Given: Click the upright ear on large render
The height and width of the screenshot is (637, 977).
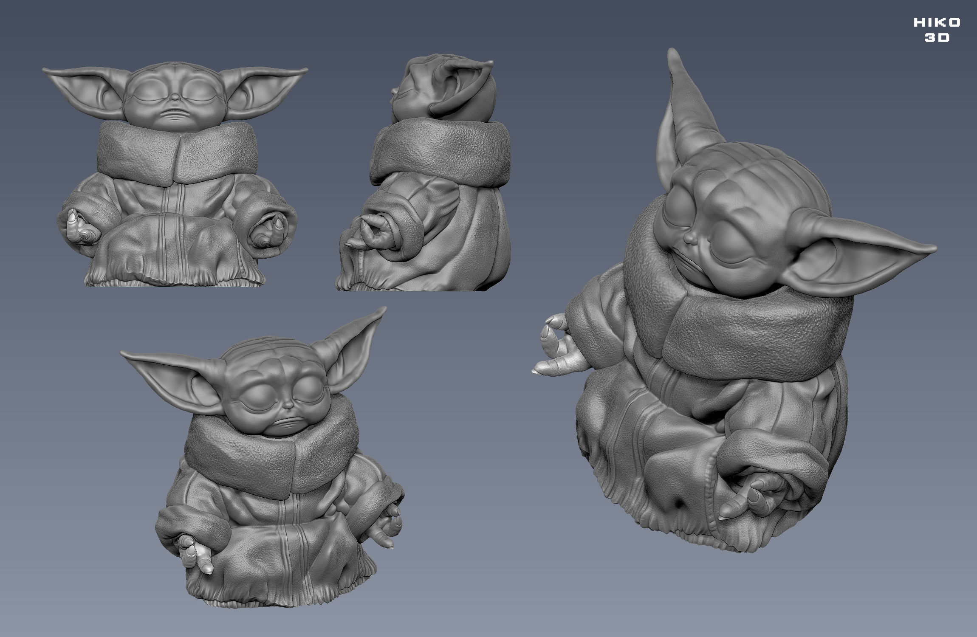Looking at the screenshot, I should [x=690, y=110].
